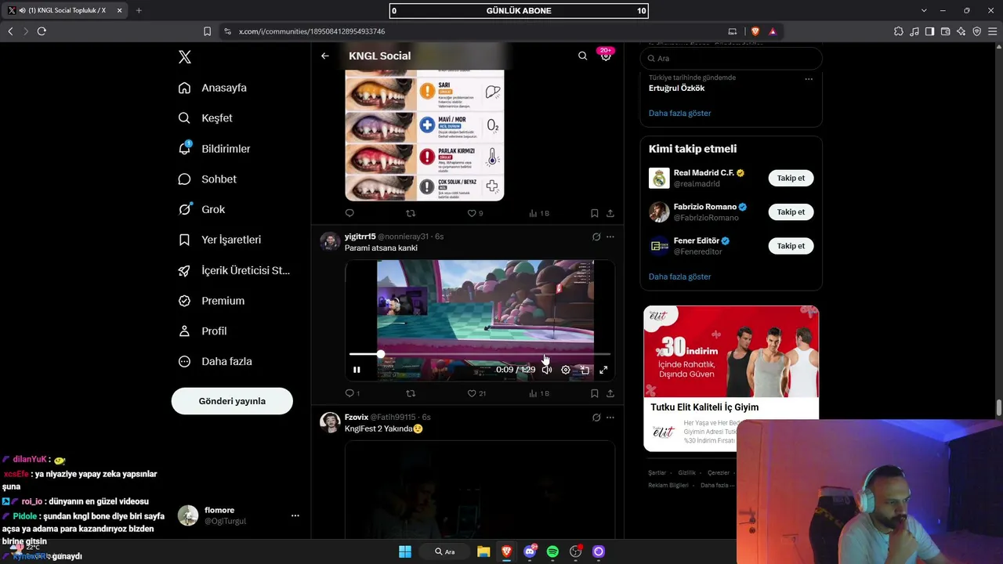
Task: Bookmark yigitrr15 video post
Action: tap(595, 393)
